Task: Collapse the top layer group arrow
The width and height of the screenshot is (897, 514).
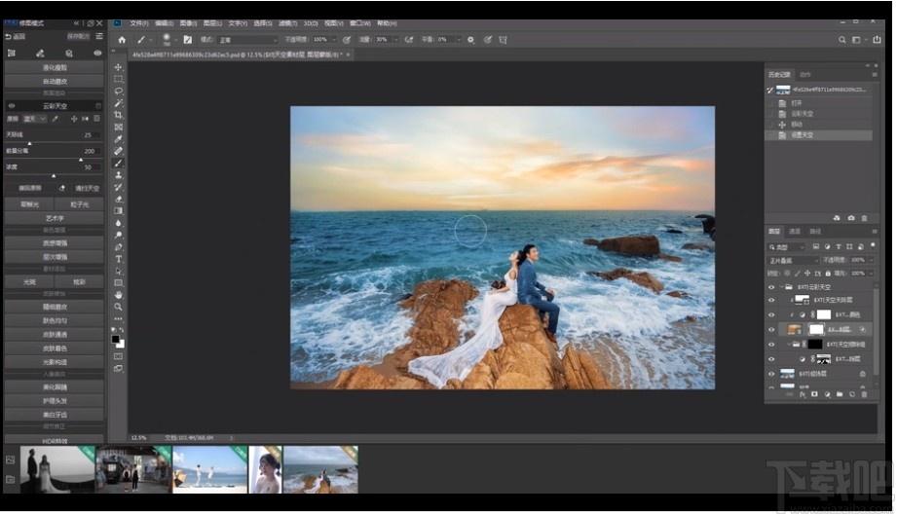Action: [781, 287]
